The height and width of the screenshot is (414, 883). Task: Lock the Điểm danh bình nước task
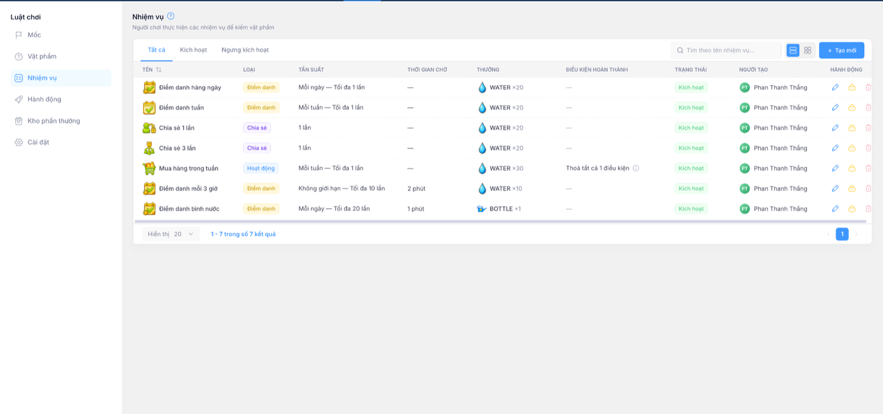(852, 209)
